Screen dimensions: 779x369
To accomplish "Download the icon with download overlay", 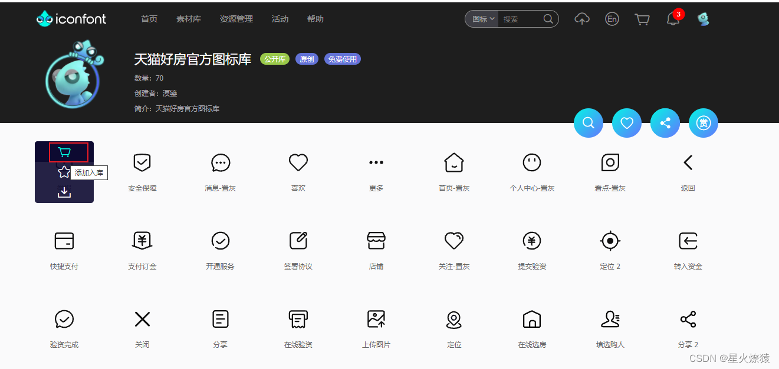I will [64, 192].
